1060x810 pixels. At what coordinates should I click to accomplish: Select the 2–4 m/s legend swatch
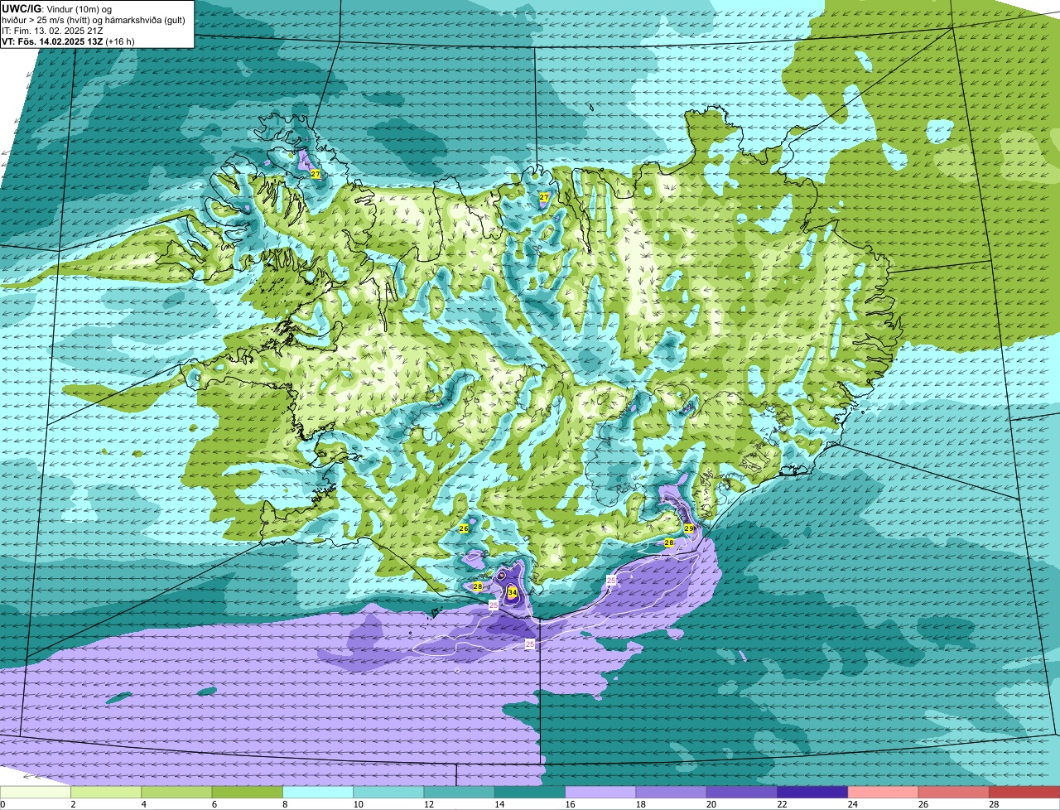(106, 792)
